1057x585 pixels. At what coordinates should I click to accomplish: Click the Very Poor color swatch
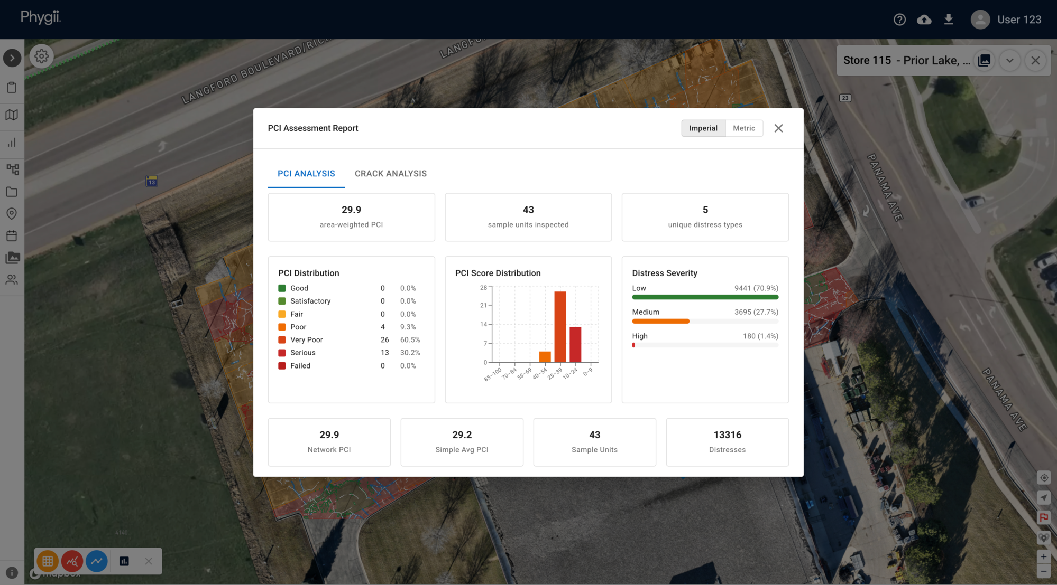click(282, 340)
